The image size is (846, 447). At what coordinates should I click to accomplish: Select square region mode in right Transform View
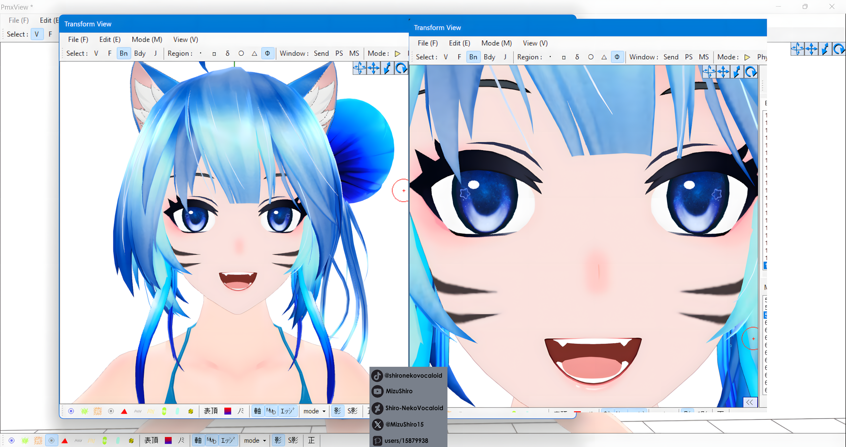click(564, 57)
